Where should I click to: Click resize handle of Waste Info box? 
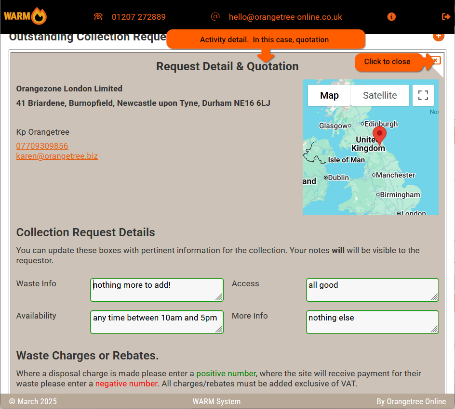(x=219, y=297)
